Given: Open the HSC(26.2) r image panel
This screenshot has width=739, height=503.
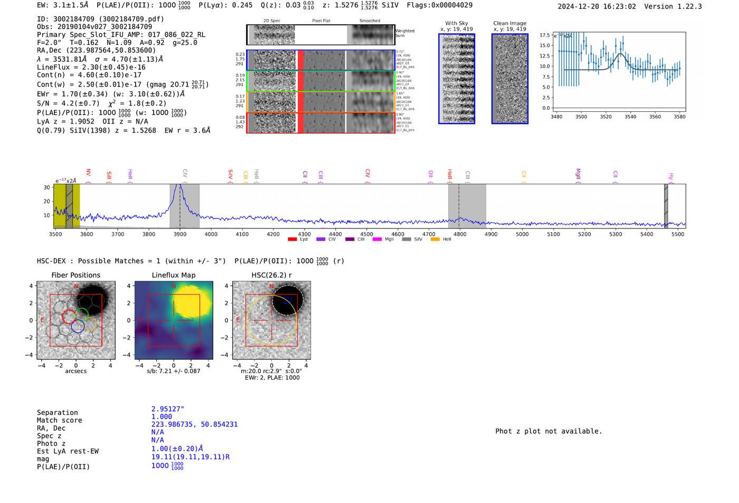Looking at the screenshot, I should [x=271, y=320].
